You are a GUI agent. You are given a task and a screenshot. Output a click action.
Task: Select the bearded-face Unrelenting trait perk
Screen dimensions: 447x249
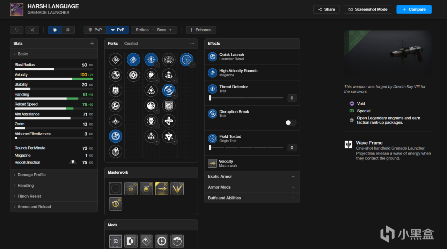click(x=151, y=121)
